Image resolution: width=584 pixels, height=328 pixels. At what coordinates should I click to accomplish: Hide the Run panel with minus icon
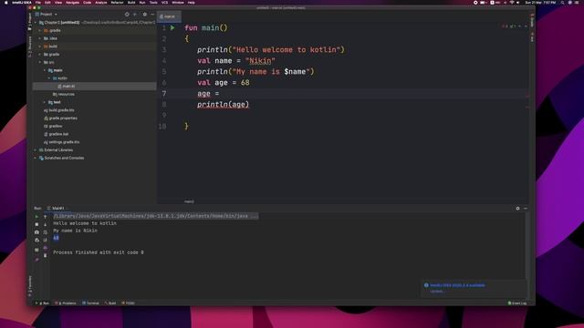pyautogui.click(x=526, y=209)
